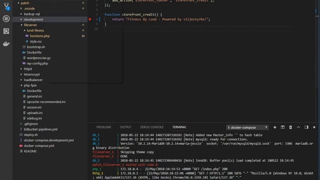Open the fileserver Dockerfile above wordpress.tar.gz
Viewport: 320px width, 180px height.
34,52
